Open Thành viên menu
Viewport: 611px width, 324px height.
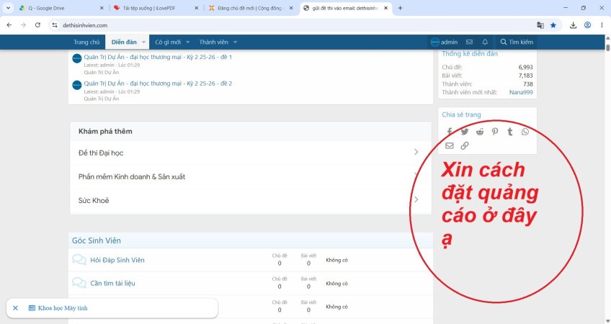(213, 42)
